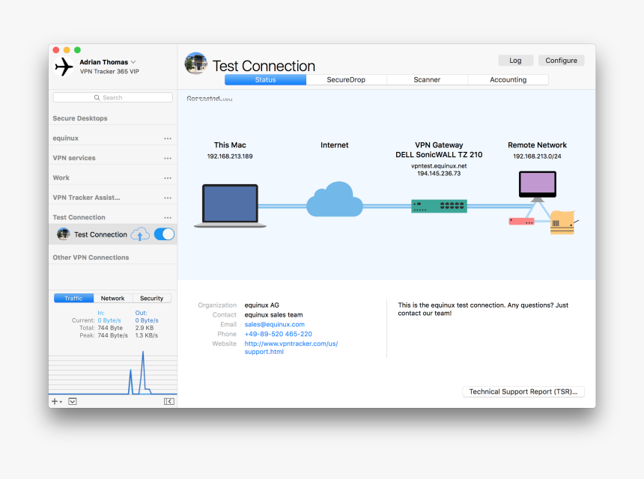Open the Work group options menu
644x479 pixels.
click(x=168, y=177)
